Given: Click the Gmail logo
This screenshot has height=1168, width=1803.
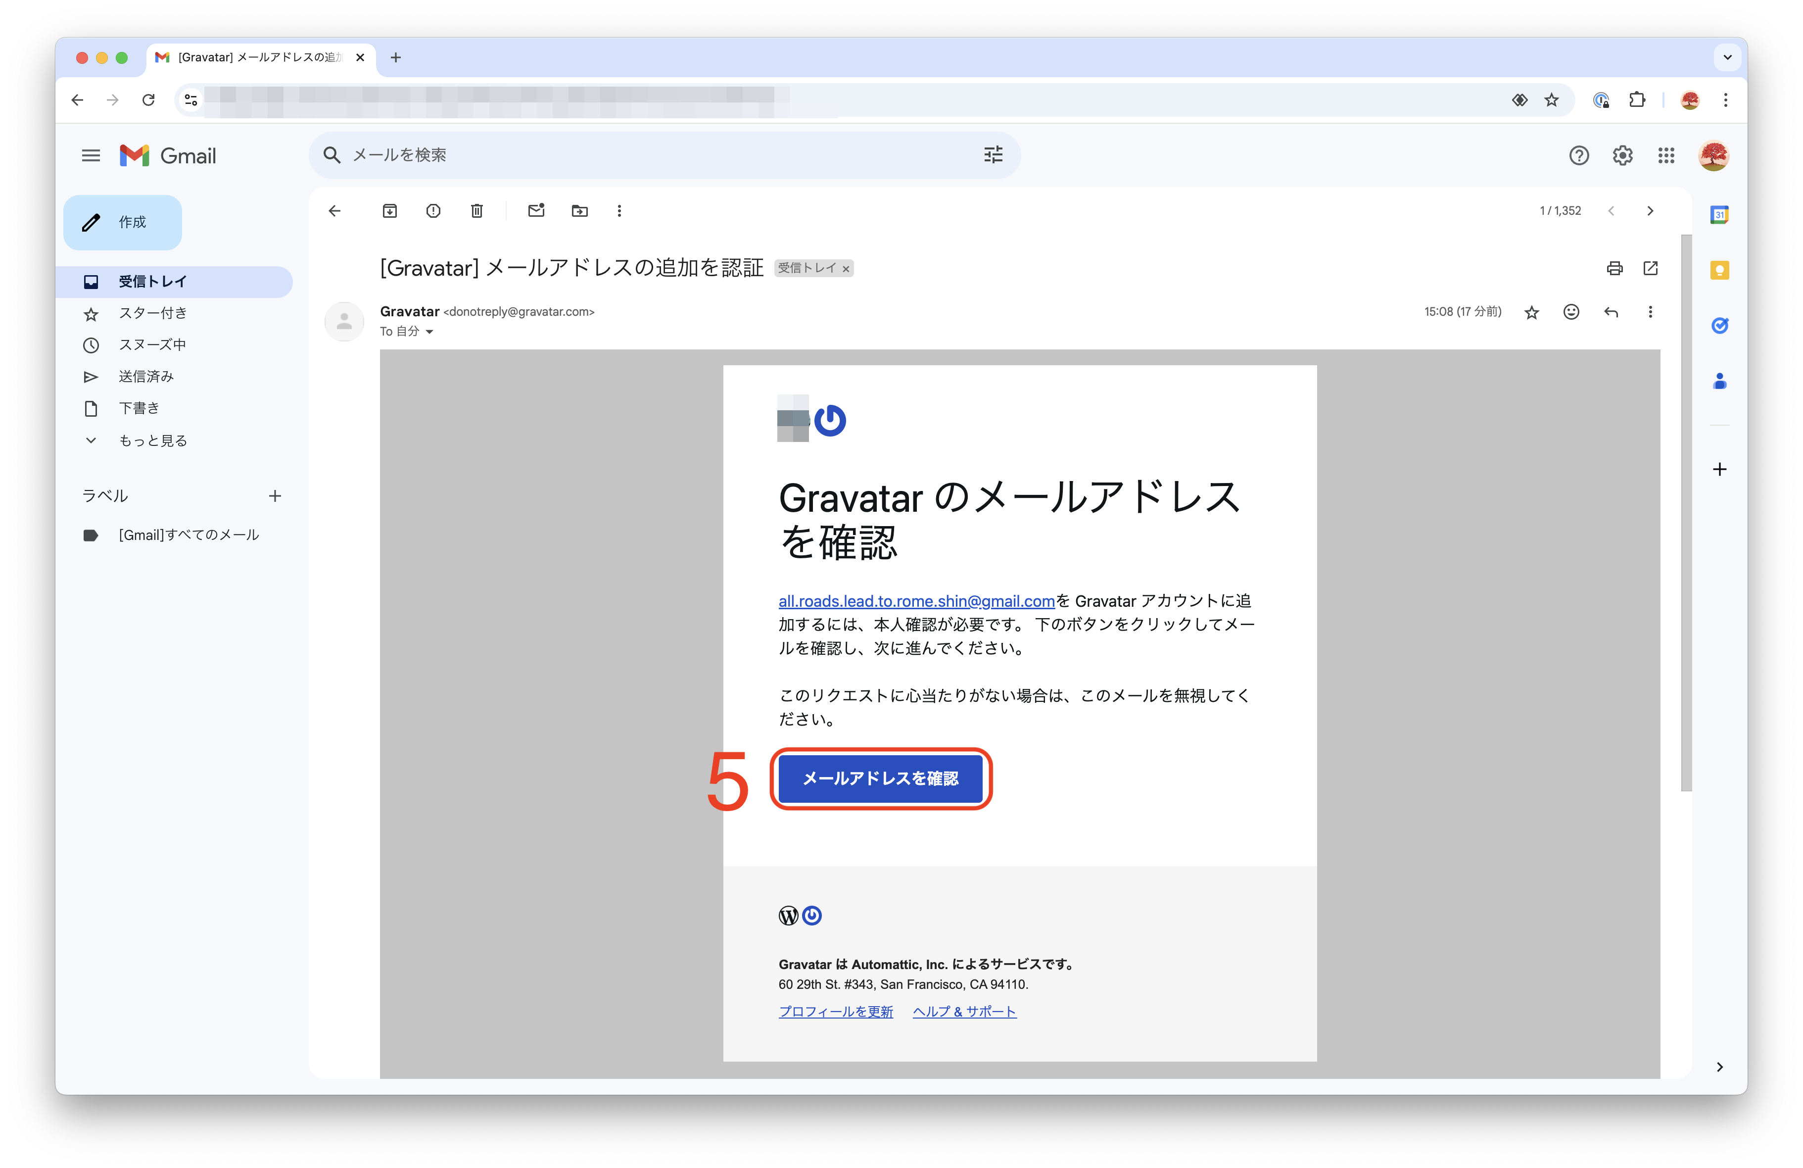Looking at the screenshot, I should 168,155.
